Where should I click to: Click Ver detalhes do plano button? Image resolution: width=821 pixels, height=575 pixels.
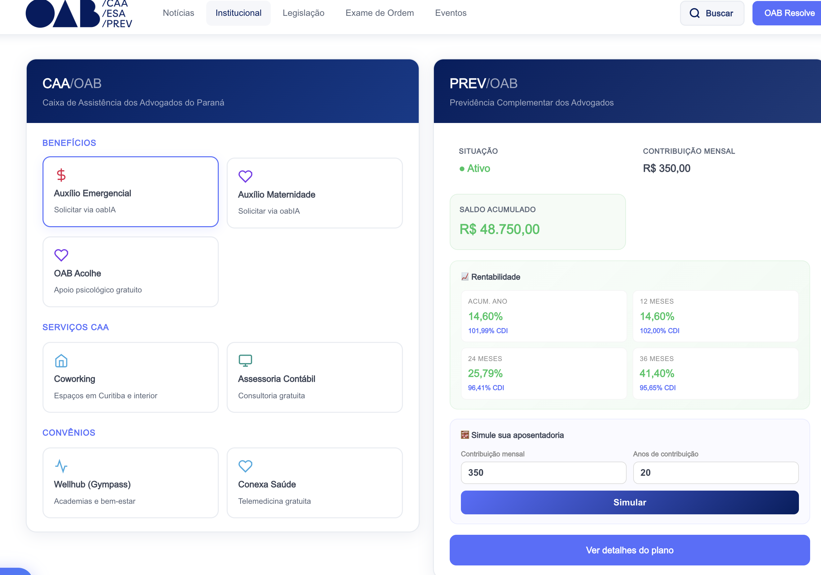click(629, 550)
